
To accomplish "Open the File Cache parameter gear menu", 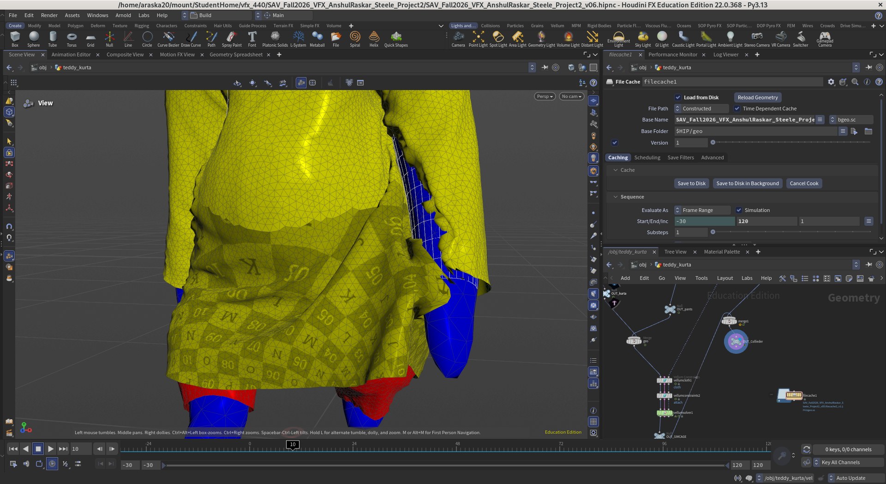I will (831, 82).
